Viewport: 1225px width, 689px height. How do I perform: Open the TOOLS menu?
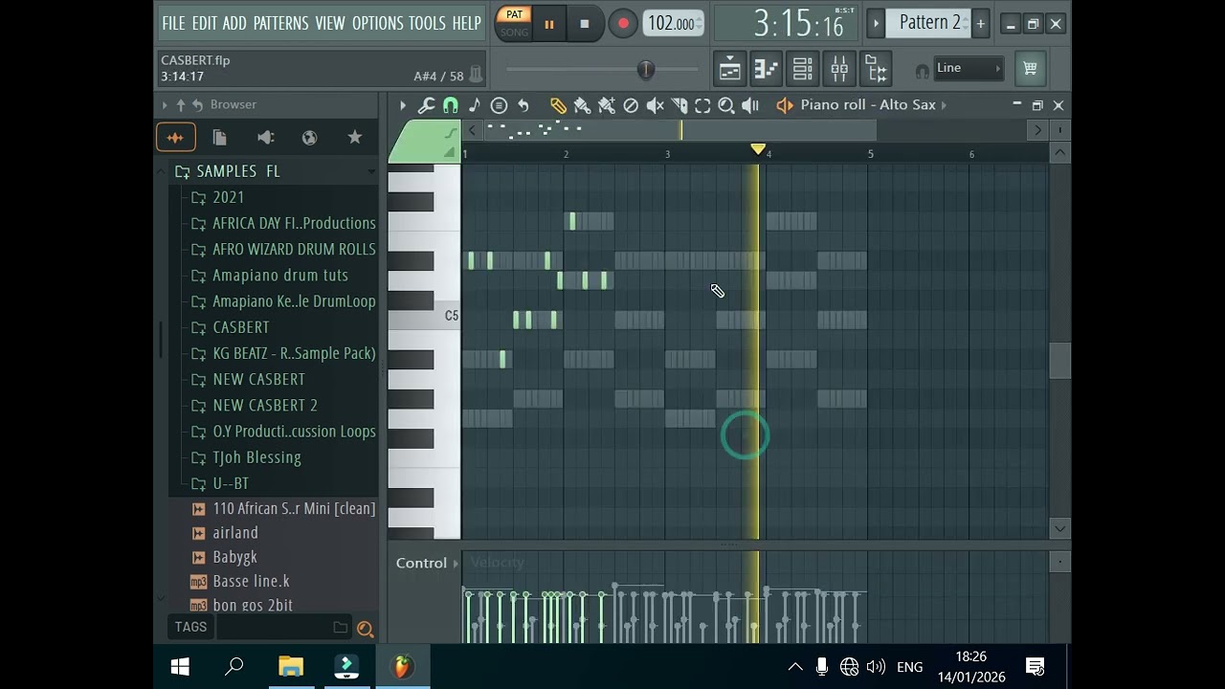[x=427, y=23]
